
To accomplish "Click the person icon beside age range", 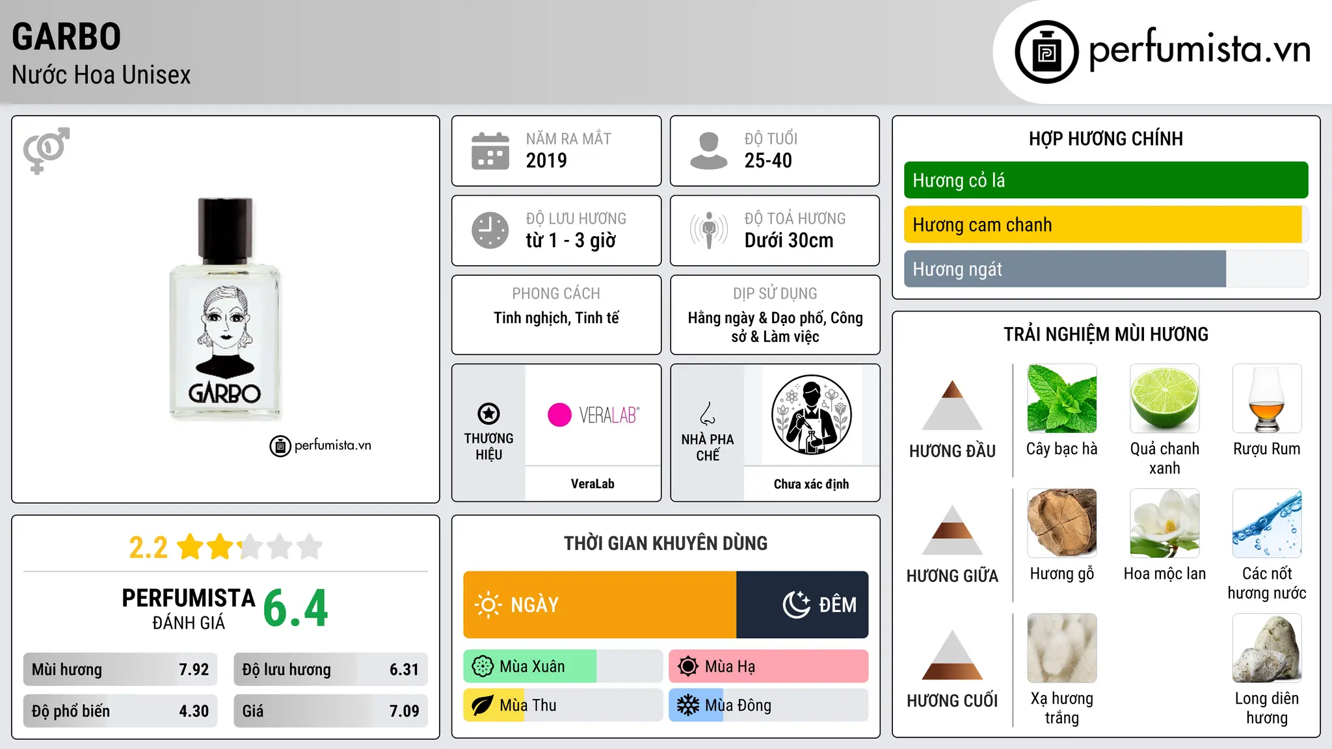I will (x=708, y=151).
